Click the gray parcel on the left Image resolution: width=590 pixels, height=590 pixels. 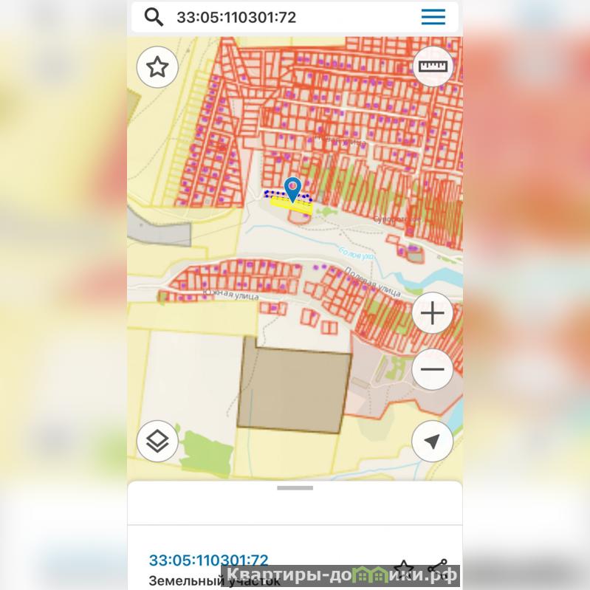(x=159, y=228)
